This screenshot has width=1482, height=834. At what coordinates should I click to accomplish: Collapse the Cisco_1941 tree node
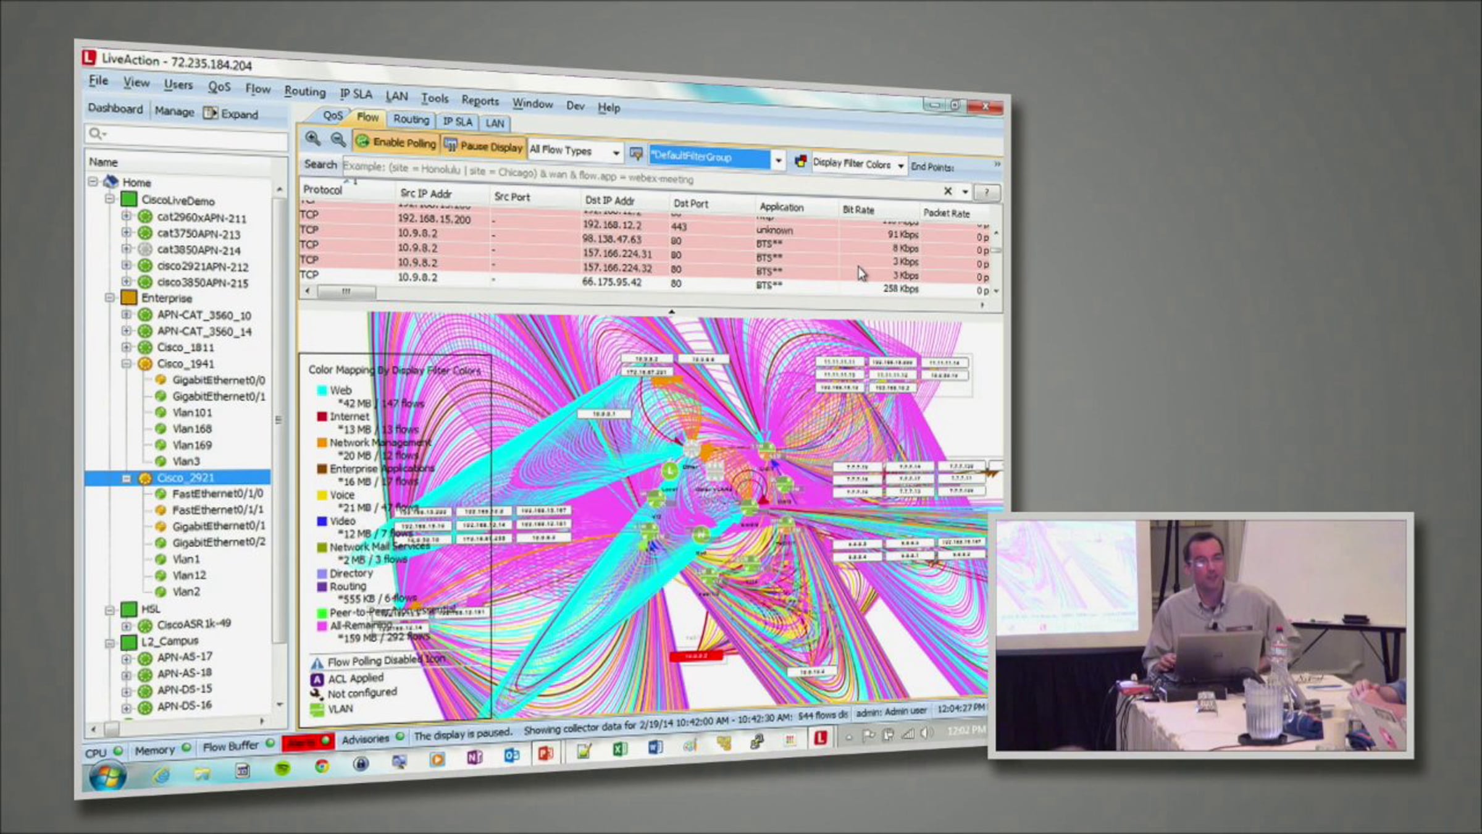[x=126, y=363]
